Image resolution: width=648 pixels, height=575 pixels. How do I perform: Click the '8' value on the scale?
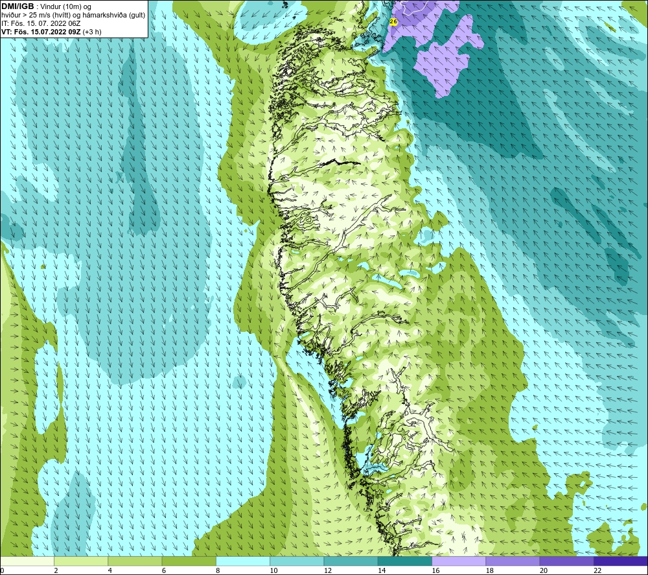pos(218,570)
